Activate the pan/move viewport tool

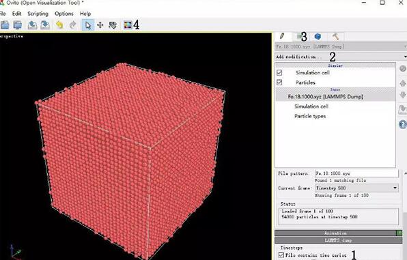(100, 25)
